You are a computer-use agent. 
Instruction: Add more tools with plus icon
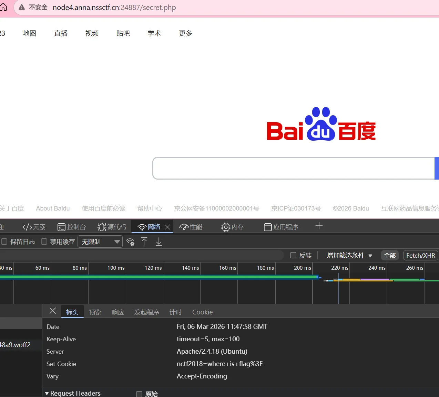319,226
